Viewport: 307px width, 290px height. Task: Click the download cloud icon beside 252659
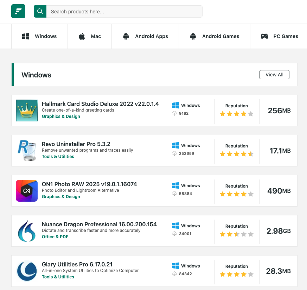tap(174, 153)
